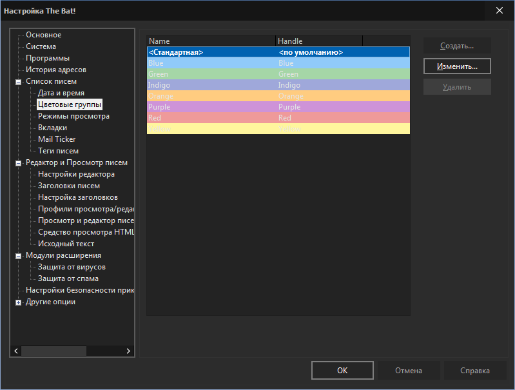Collapse the Список писем tree node
This screenshot has height=390, width=515.
19,82
